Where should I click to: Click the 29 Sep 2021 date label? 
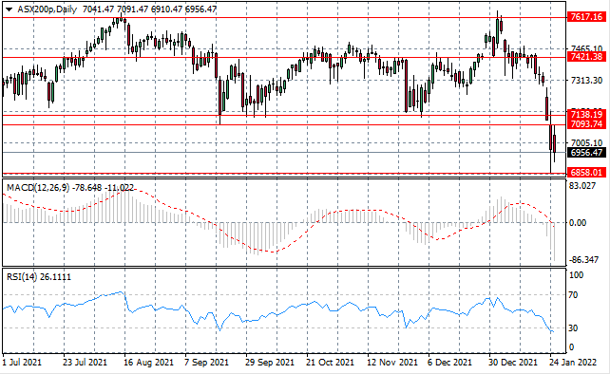click(x=270, y=363)
